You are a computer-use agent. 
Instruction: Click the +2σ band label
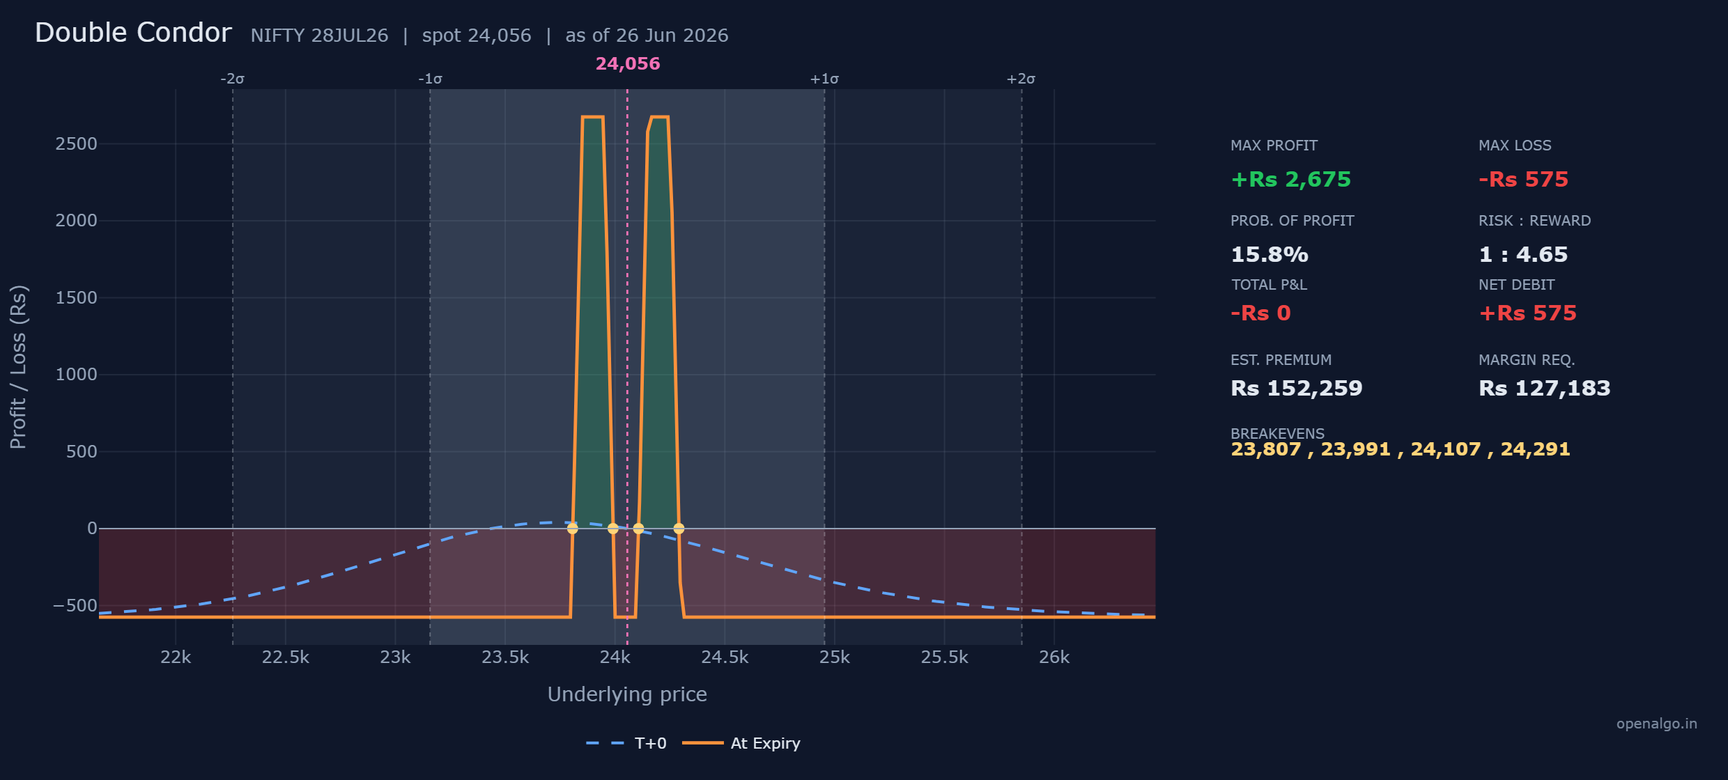(x=1021, y=79)
